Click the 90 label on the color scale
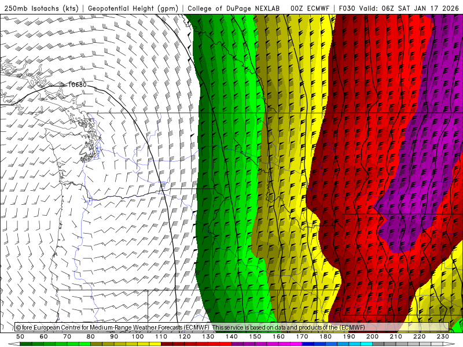The height and width of the screenshot is (347, 463). point(114,337)
